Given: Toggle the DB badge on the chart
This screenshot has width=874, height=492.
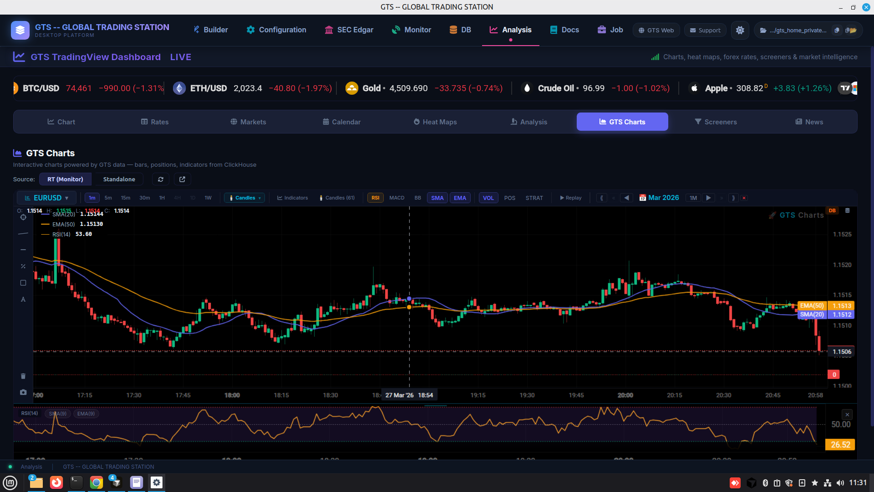Looking at the screenshot, I should pyautogui.click(x=832, y=210).
